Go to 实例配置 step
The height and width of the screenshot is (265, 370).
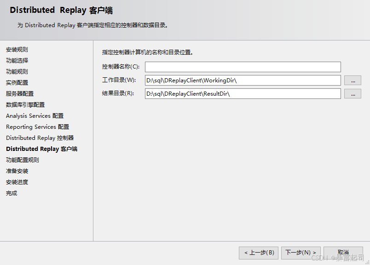pyautogui.click(x=17, y=83)
